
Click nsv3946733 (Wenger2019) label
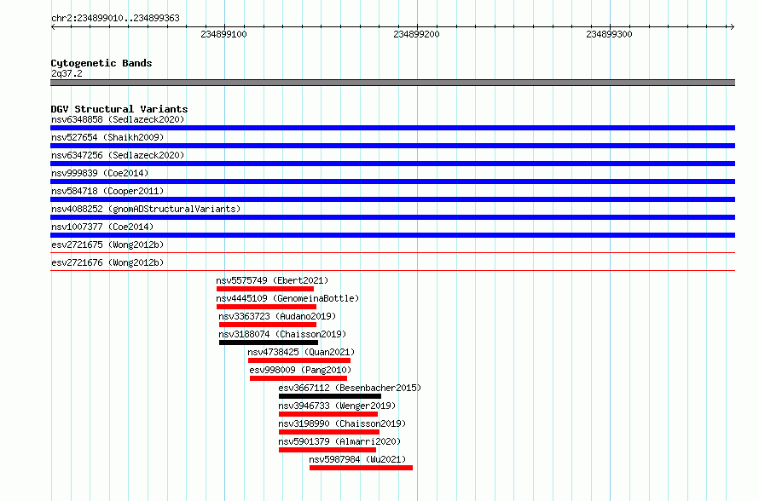coord(337,406)
